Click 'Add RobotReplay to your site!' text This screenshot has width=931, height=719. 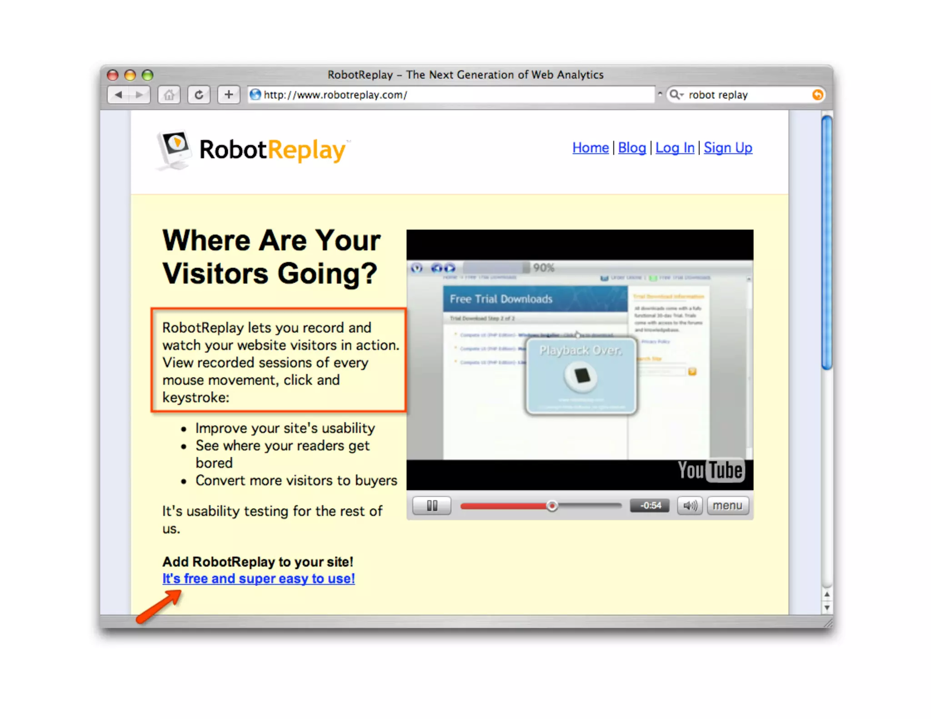(258, 562)
